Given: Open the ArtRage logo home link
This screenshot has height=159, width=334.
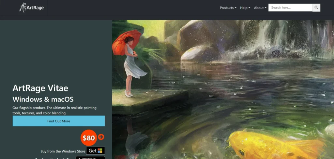Looking at the screenshot, I should pyautogui.click(x=32, y=8).
